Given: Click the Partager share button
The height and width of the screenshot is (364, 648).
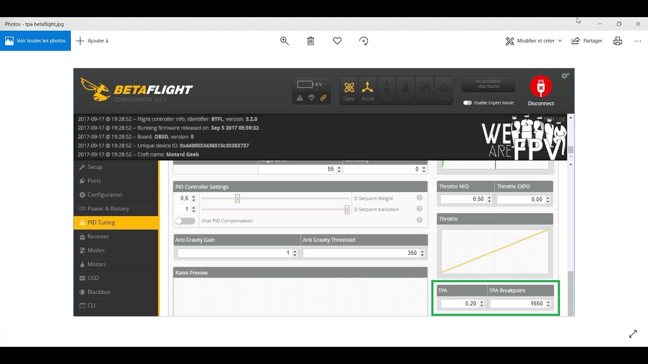Looking at the screenshot, I should pyautogui.click(x=587, y=41).
